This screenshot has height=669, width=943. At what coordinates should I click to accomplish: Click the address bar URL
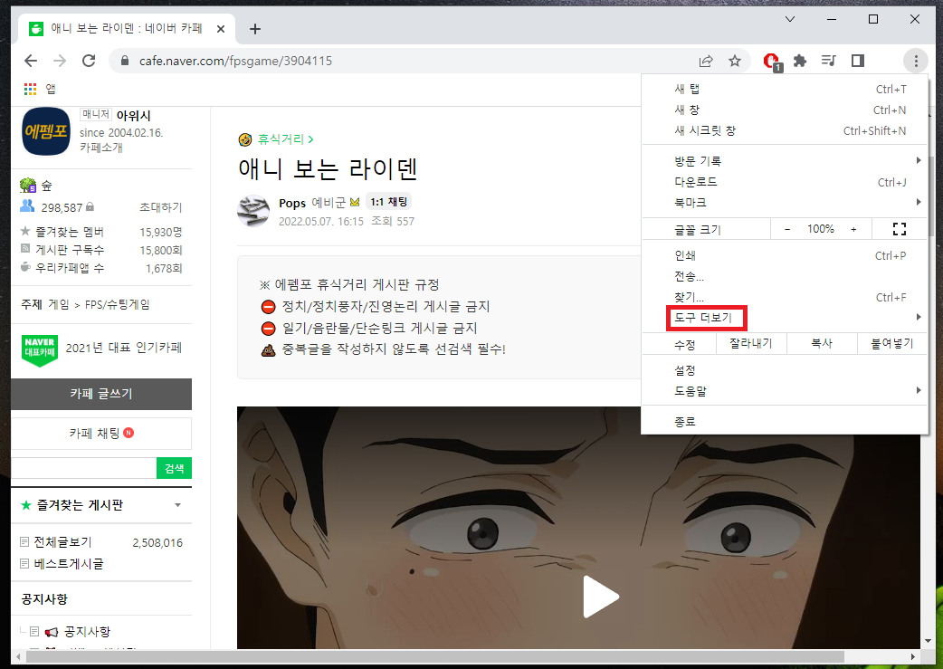(x=235, y=61)
